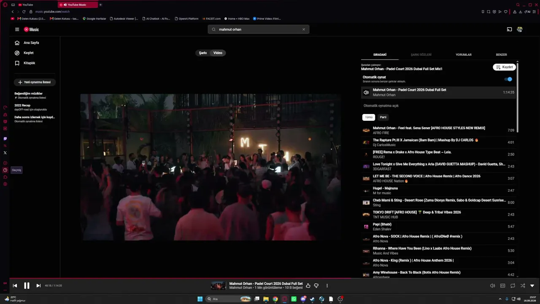Toggle shuffle in the player bar

pos(523,286)
